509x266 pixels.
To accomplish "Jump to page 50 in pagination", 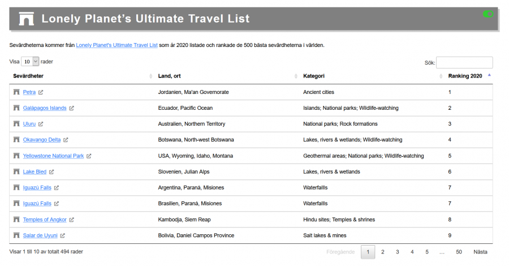I will click(x=459, y=252).
